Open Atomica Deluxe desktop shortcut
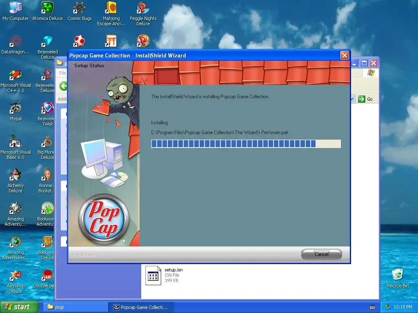418x313 pixels. click(47, 11)
